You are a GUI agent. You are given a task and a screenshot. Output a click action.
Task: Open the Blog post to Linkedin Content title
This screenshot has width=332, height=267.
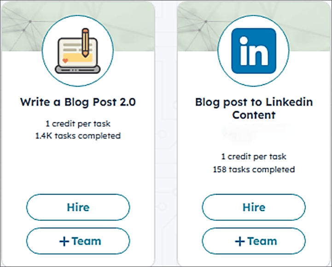coord(254,108)
